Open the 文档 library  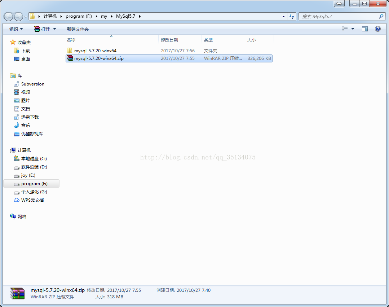click(x=26, y=109)
